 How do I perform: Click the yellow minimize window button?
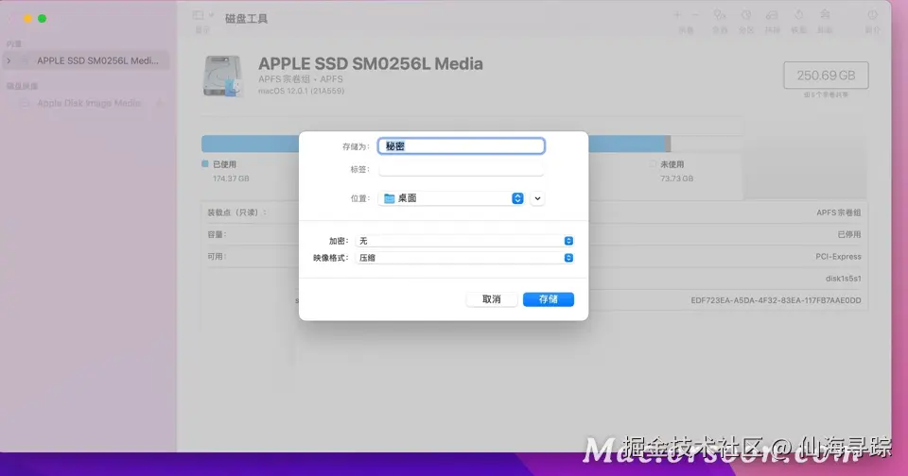(27, 19)
